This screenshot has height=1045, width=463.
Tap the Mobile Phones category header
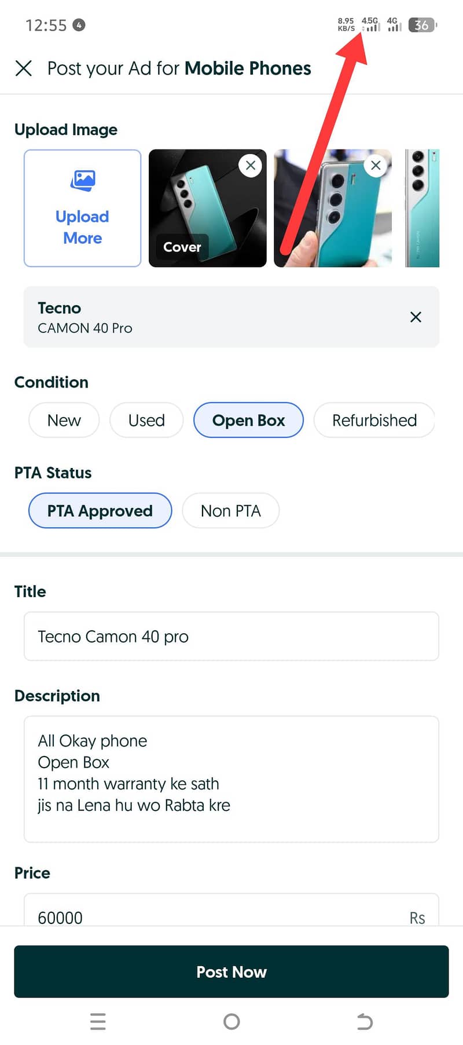point(247,68)
